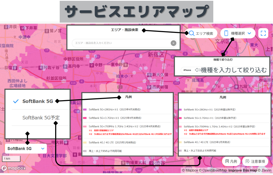Click the 中瀬中 school marker icon
The image size is (273, 175).
(x=15, y=37)
